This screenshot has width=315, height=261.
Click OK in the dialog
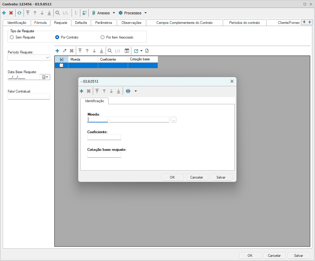click(x=173, y=177)
